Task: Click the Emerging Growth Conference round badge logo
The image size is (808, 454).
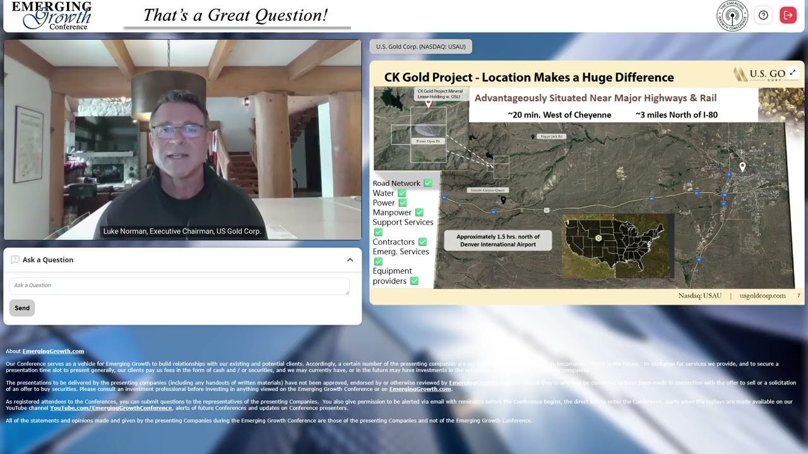Action: [732, 16]
